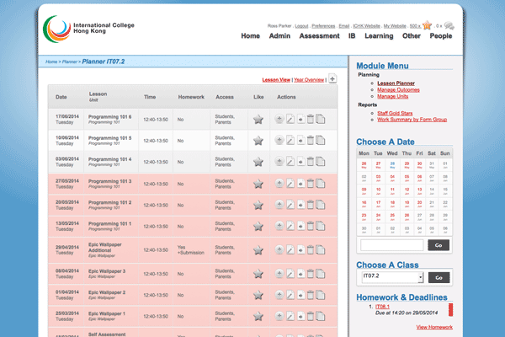Open the Learning main menu

pos(379,36)
